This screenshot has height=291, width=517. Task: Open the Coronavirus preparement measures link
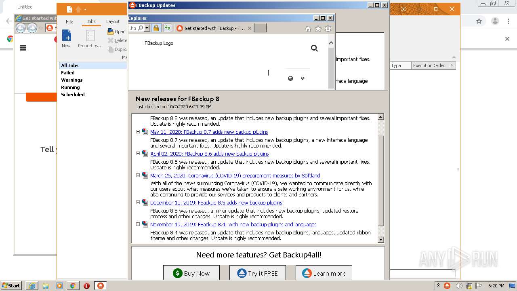point(235,176)
